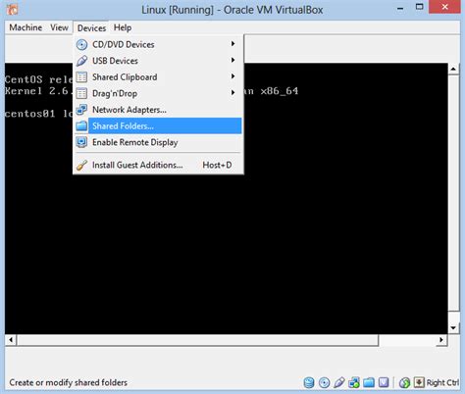
Task: Click the CD/DVD disc icon in Devices menu
Action: (x=81, y=44)
